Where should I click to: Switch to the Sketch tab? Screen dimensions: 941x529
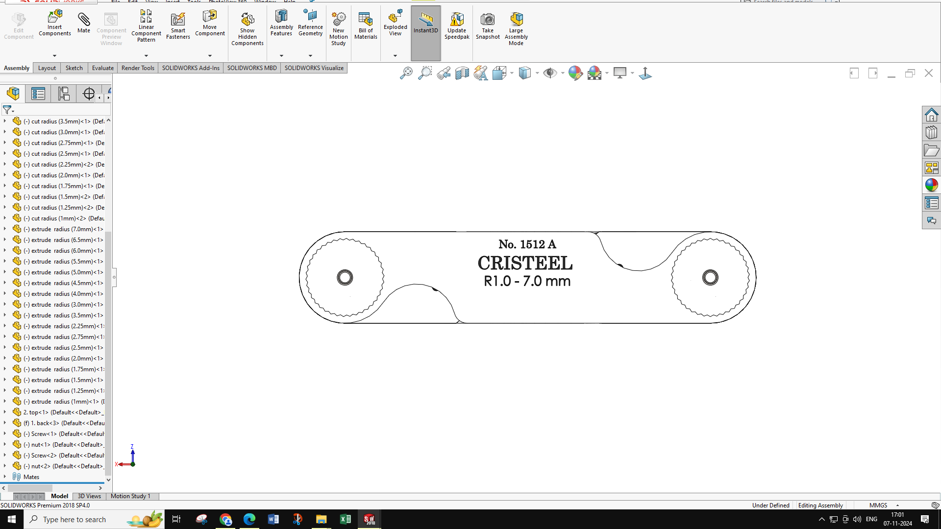74,68
